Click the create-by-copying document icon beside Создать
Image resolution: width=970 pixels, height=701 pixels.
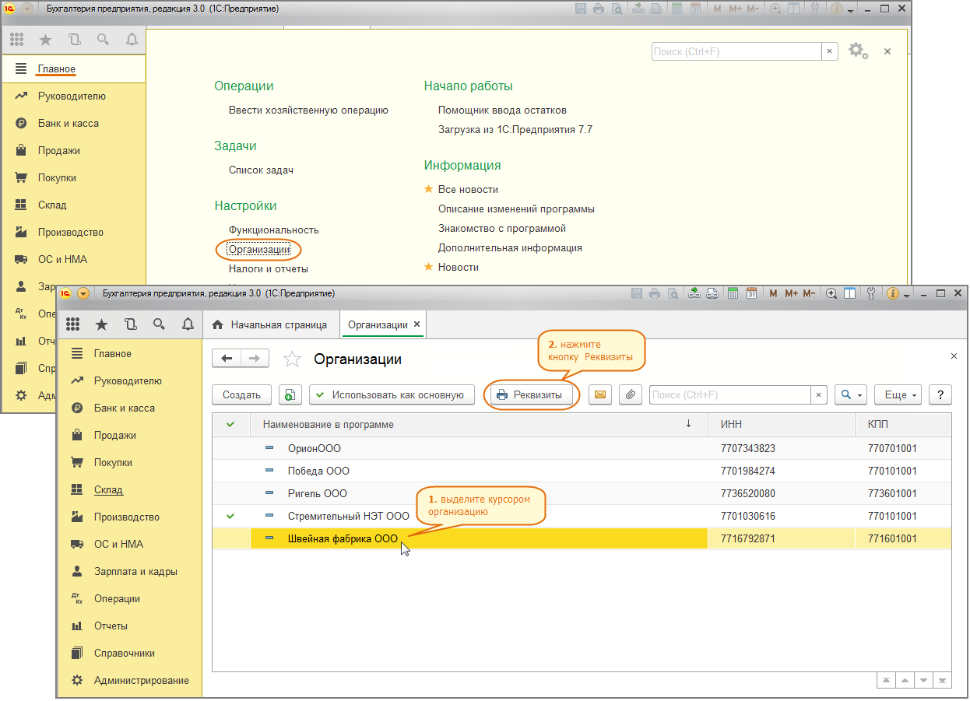pos(290,394)
